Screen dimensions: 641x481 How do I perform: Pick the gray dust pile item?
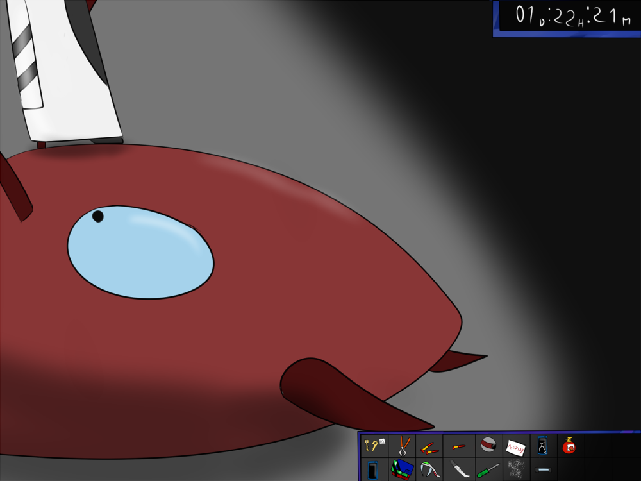pos(515,470)
